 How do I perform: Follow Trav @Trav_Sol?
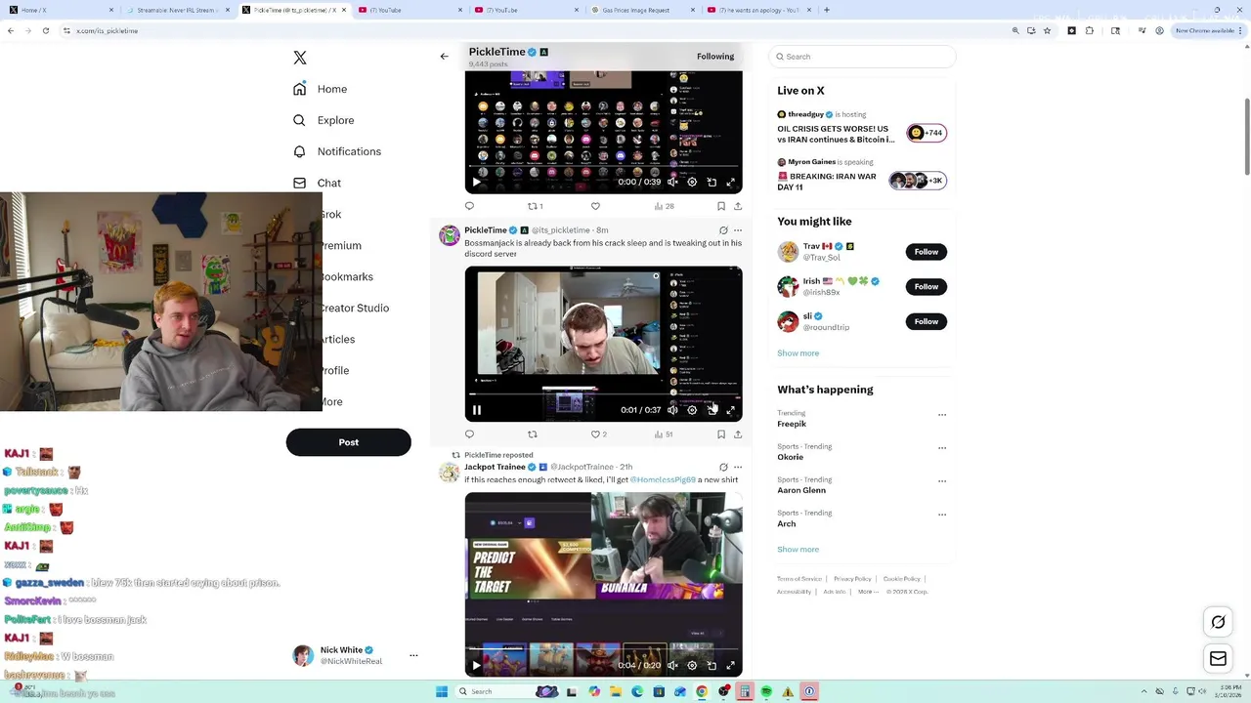927,252
